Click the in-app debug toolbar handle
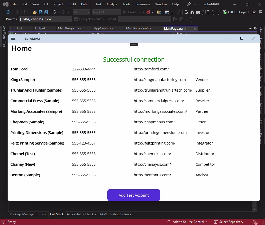The image size is (265, 225). pyautogui.click(x=134, y=44)
